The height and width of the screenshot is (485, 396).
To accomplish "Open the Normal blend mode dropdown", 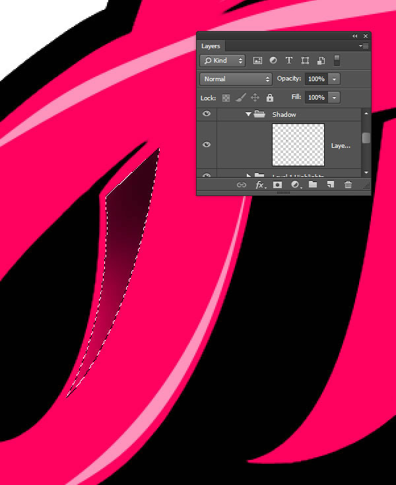I will coord(236,79).
